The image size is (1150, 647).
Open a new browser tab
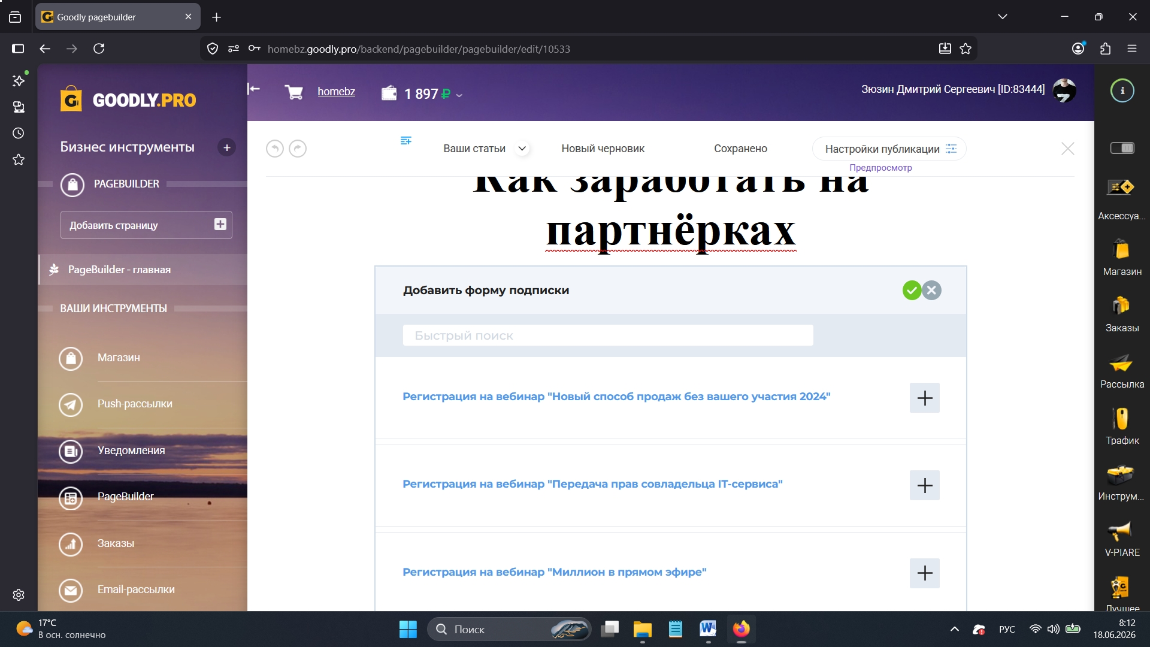click(216, 17)
